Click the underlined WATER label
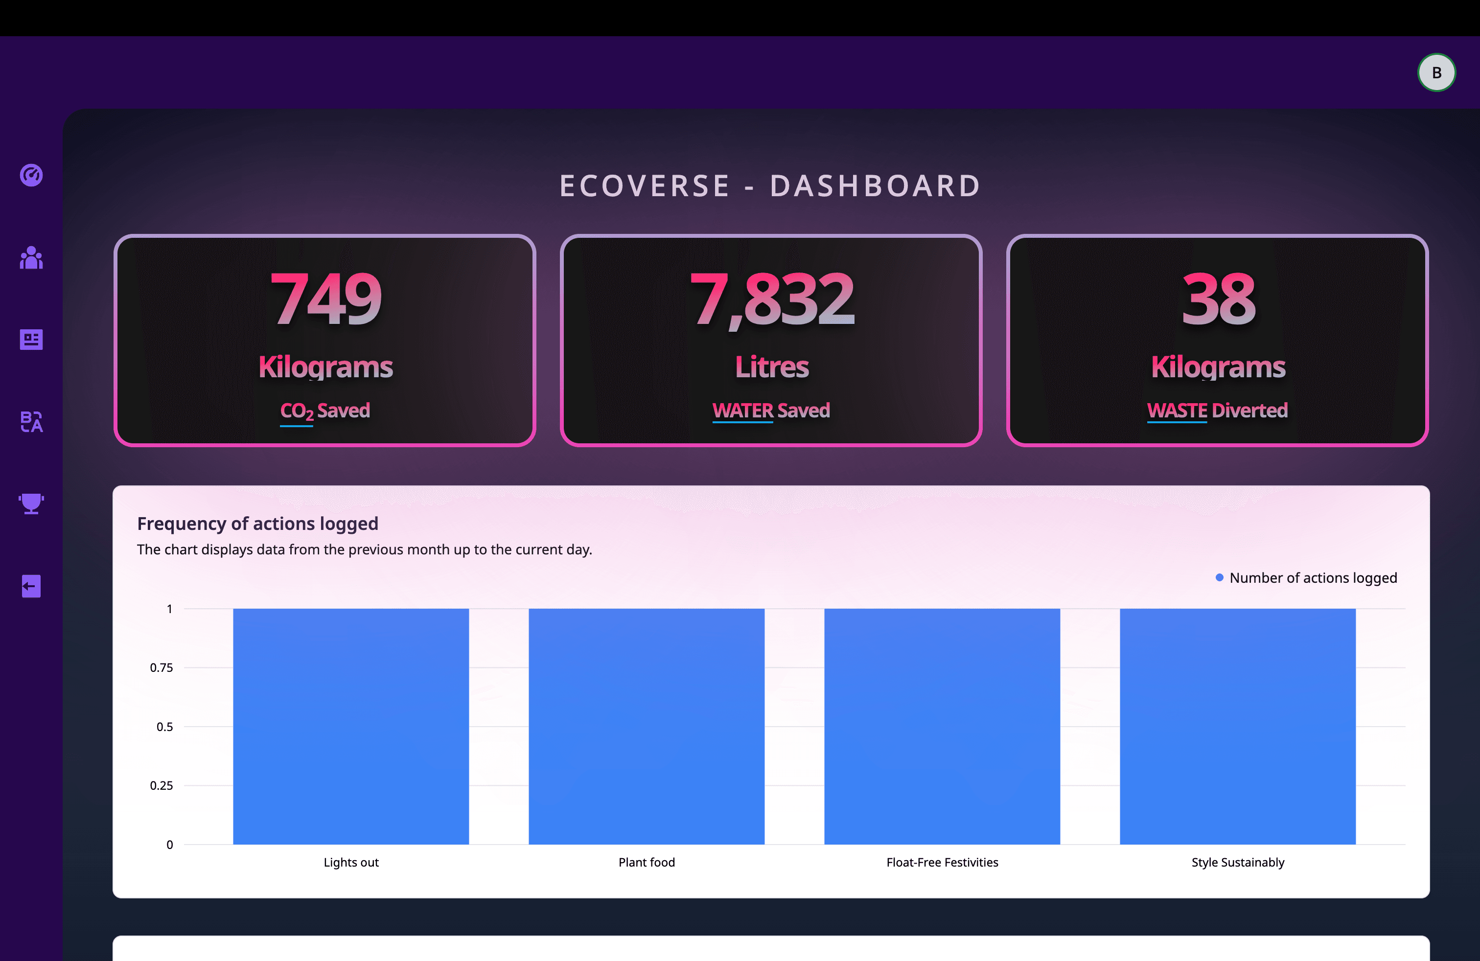 coord(742,411)
